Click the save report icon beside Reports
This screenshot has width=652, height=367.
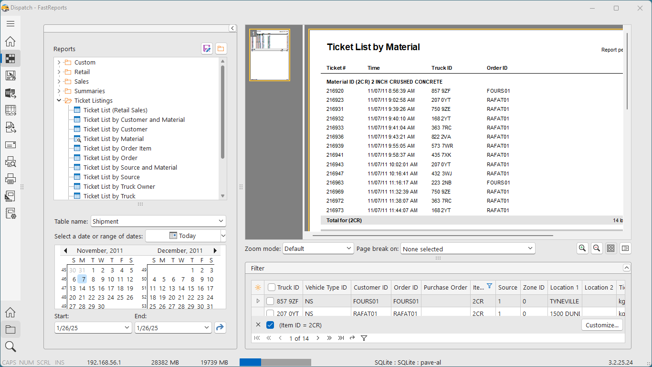[207, 49]
